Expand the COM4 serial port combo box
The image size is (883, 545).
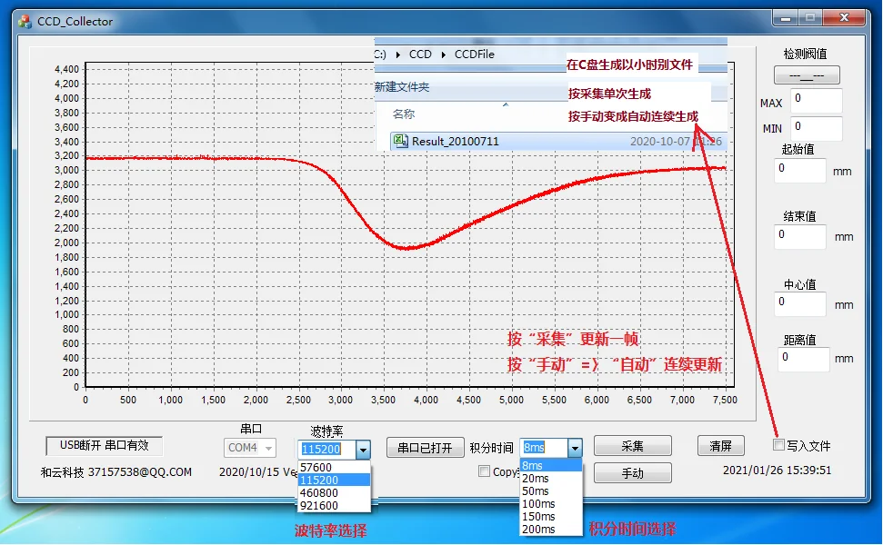coord(250,448)
